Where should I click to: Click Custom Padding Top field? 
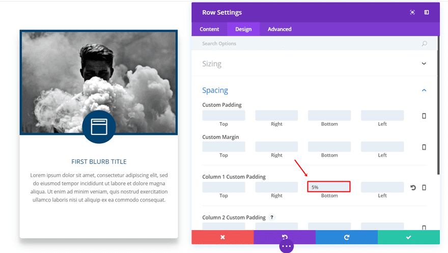click(223, 116)
